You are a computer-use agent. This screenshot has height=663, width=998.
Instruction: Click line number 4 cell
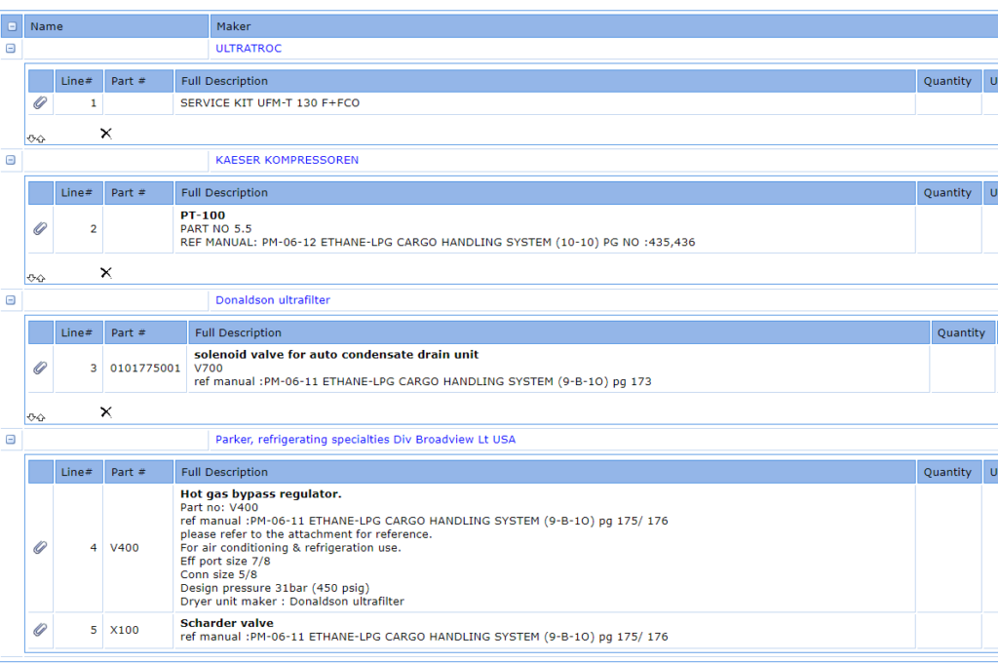(79, 548)
